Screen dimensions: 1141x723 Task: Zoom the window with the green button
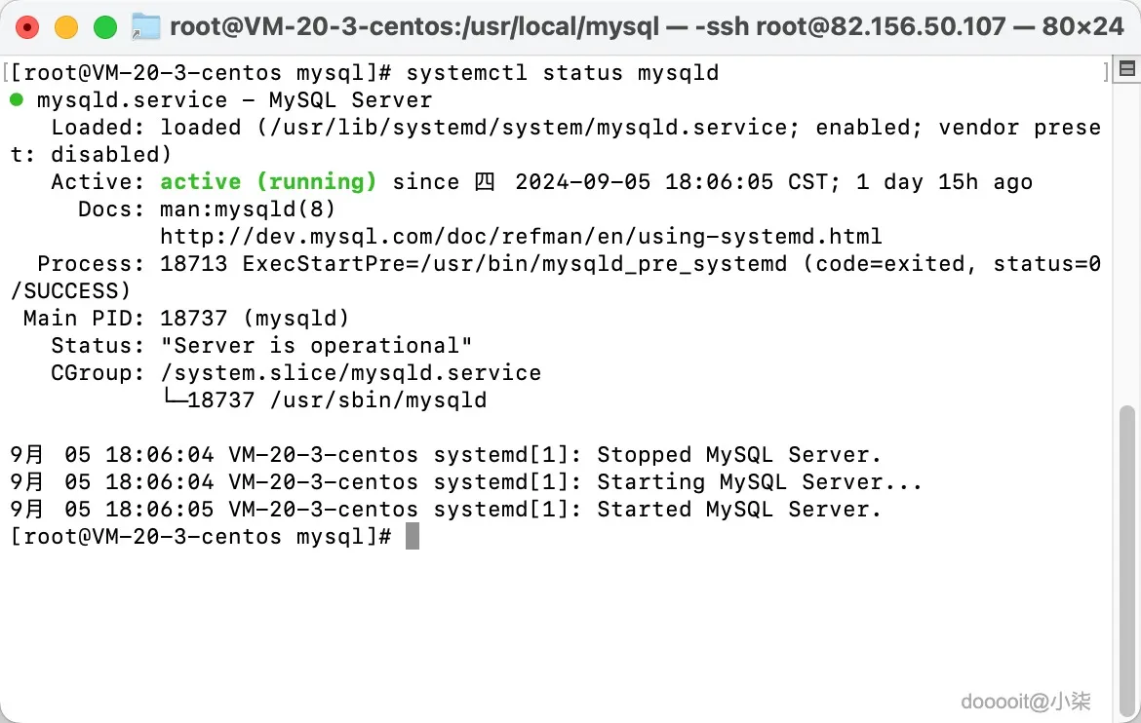pos(104,27)
